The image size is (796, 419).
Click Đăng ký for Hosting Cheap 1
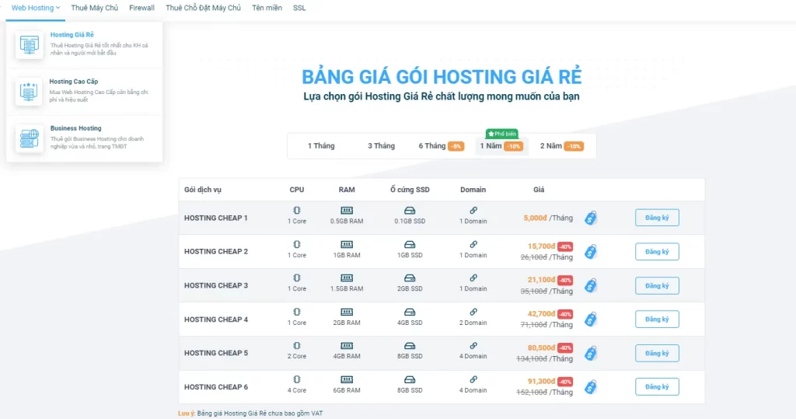pos(657,218)
